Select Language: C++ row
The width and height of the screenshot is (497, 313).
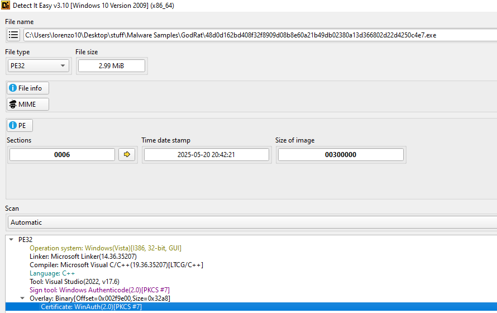(52, 273)
